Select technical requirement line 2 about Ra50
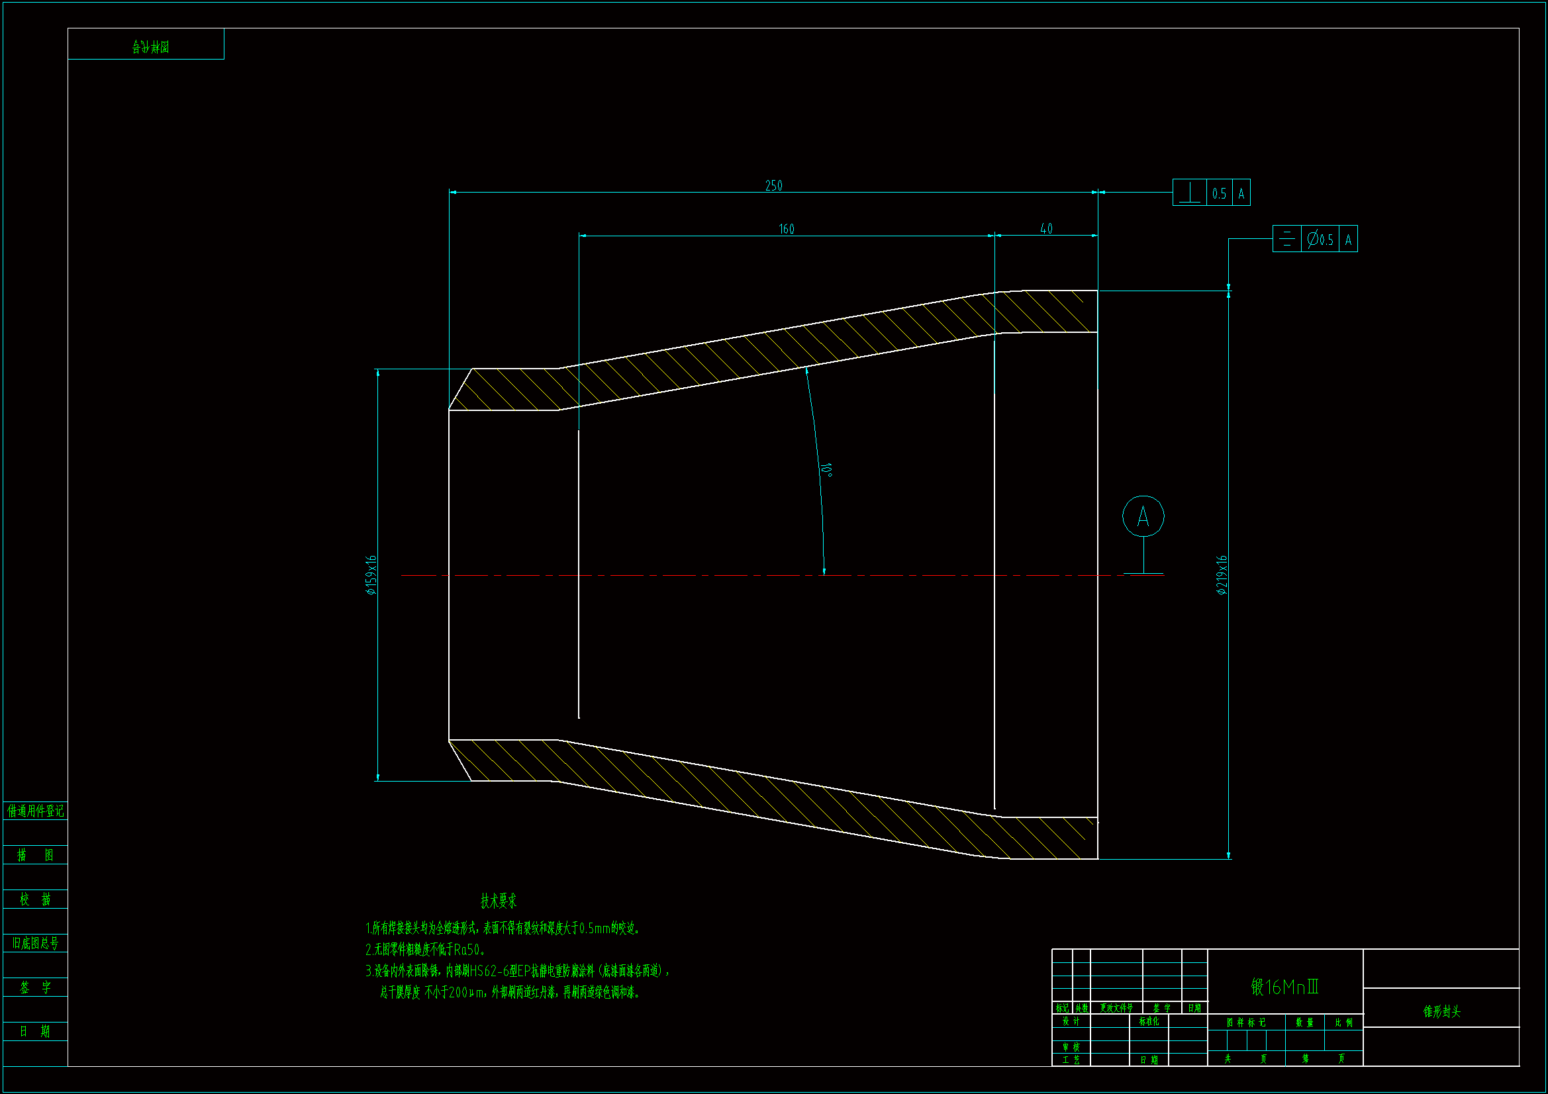Viewport: 1548px width, 1094px height. [x=426, y=950]
